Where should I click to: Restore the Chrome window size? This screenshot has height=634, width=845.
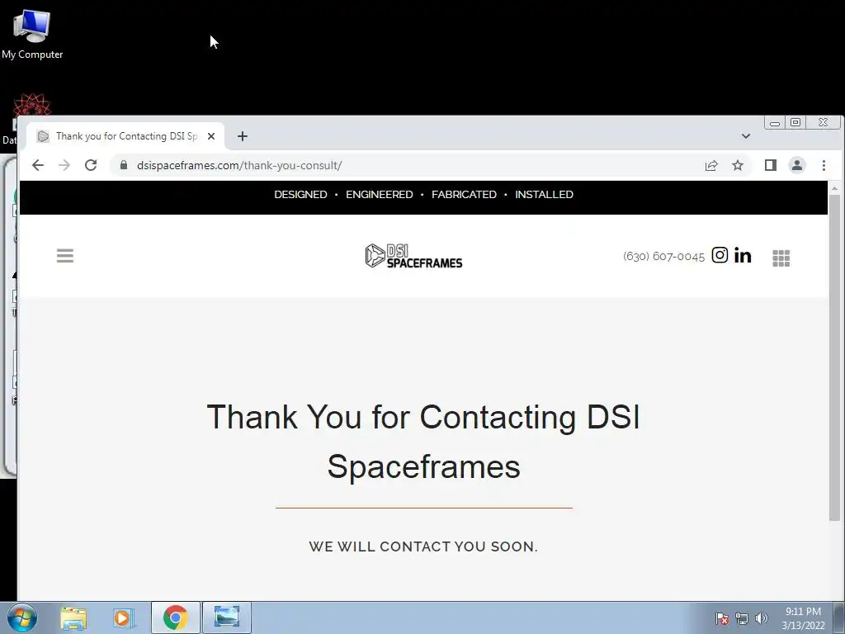795,123
